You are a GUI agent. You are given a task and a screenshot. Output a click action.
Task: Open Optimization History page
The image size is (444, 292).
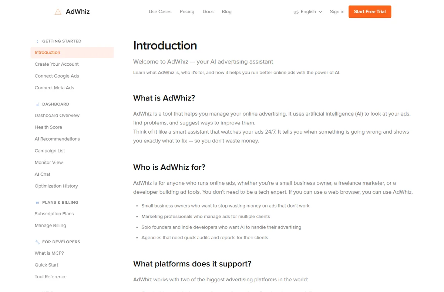[56, 186]
